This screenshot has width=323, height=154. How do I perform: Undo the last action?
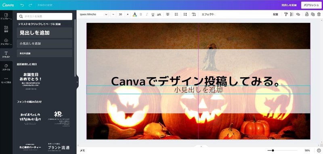[x=22, y=5]
